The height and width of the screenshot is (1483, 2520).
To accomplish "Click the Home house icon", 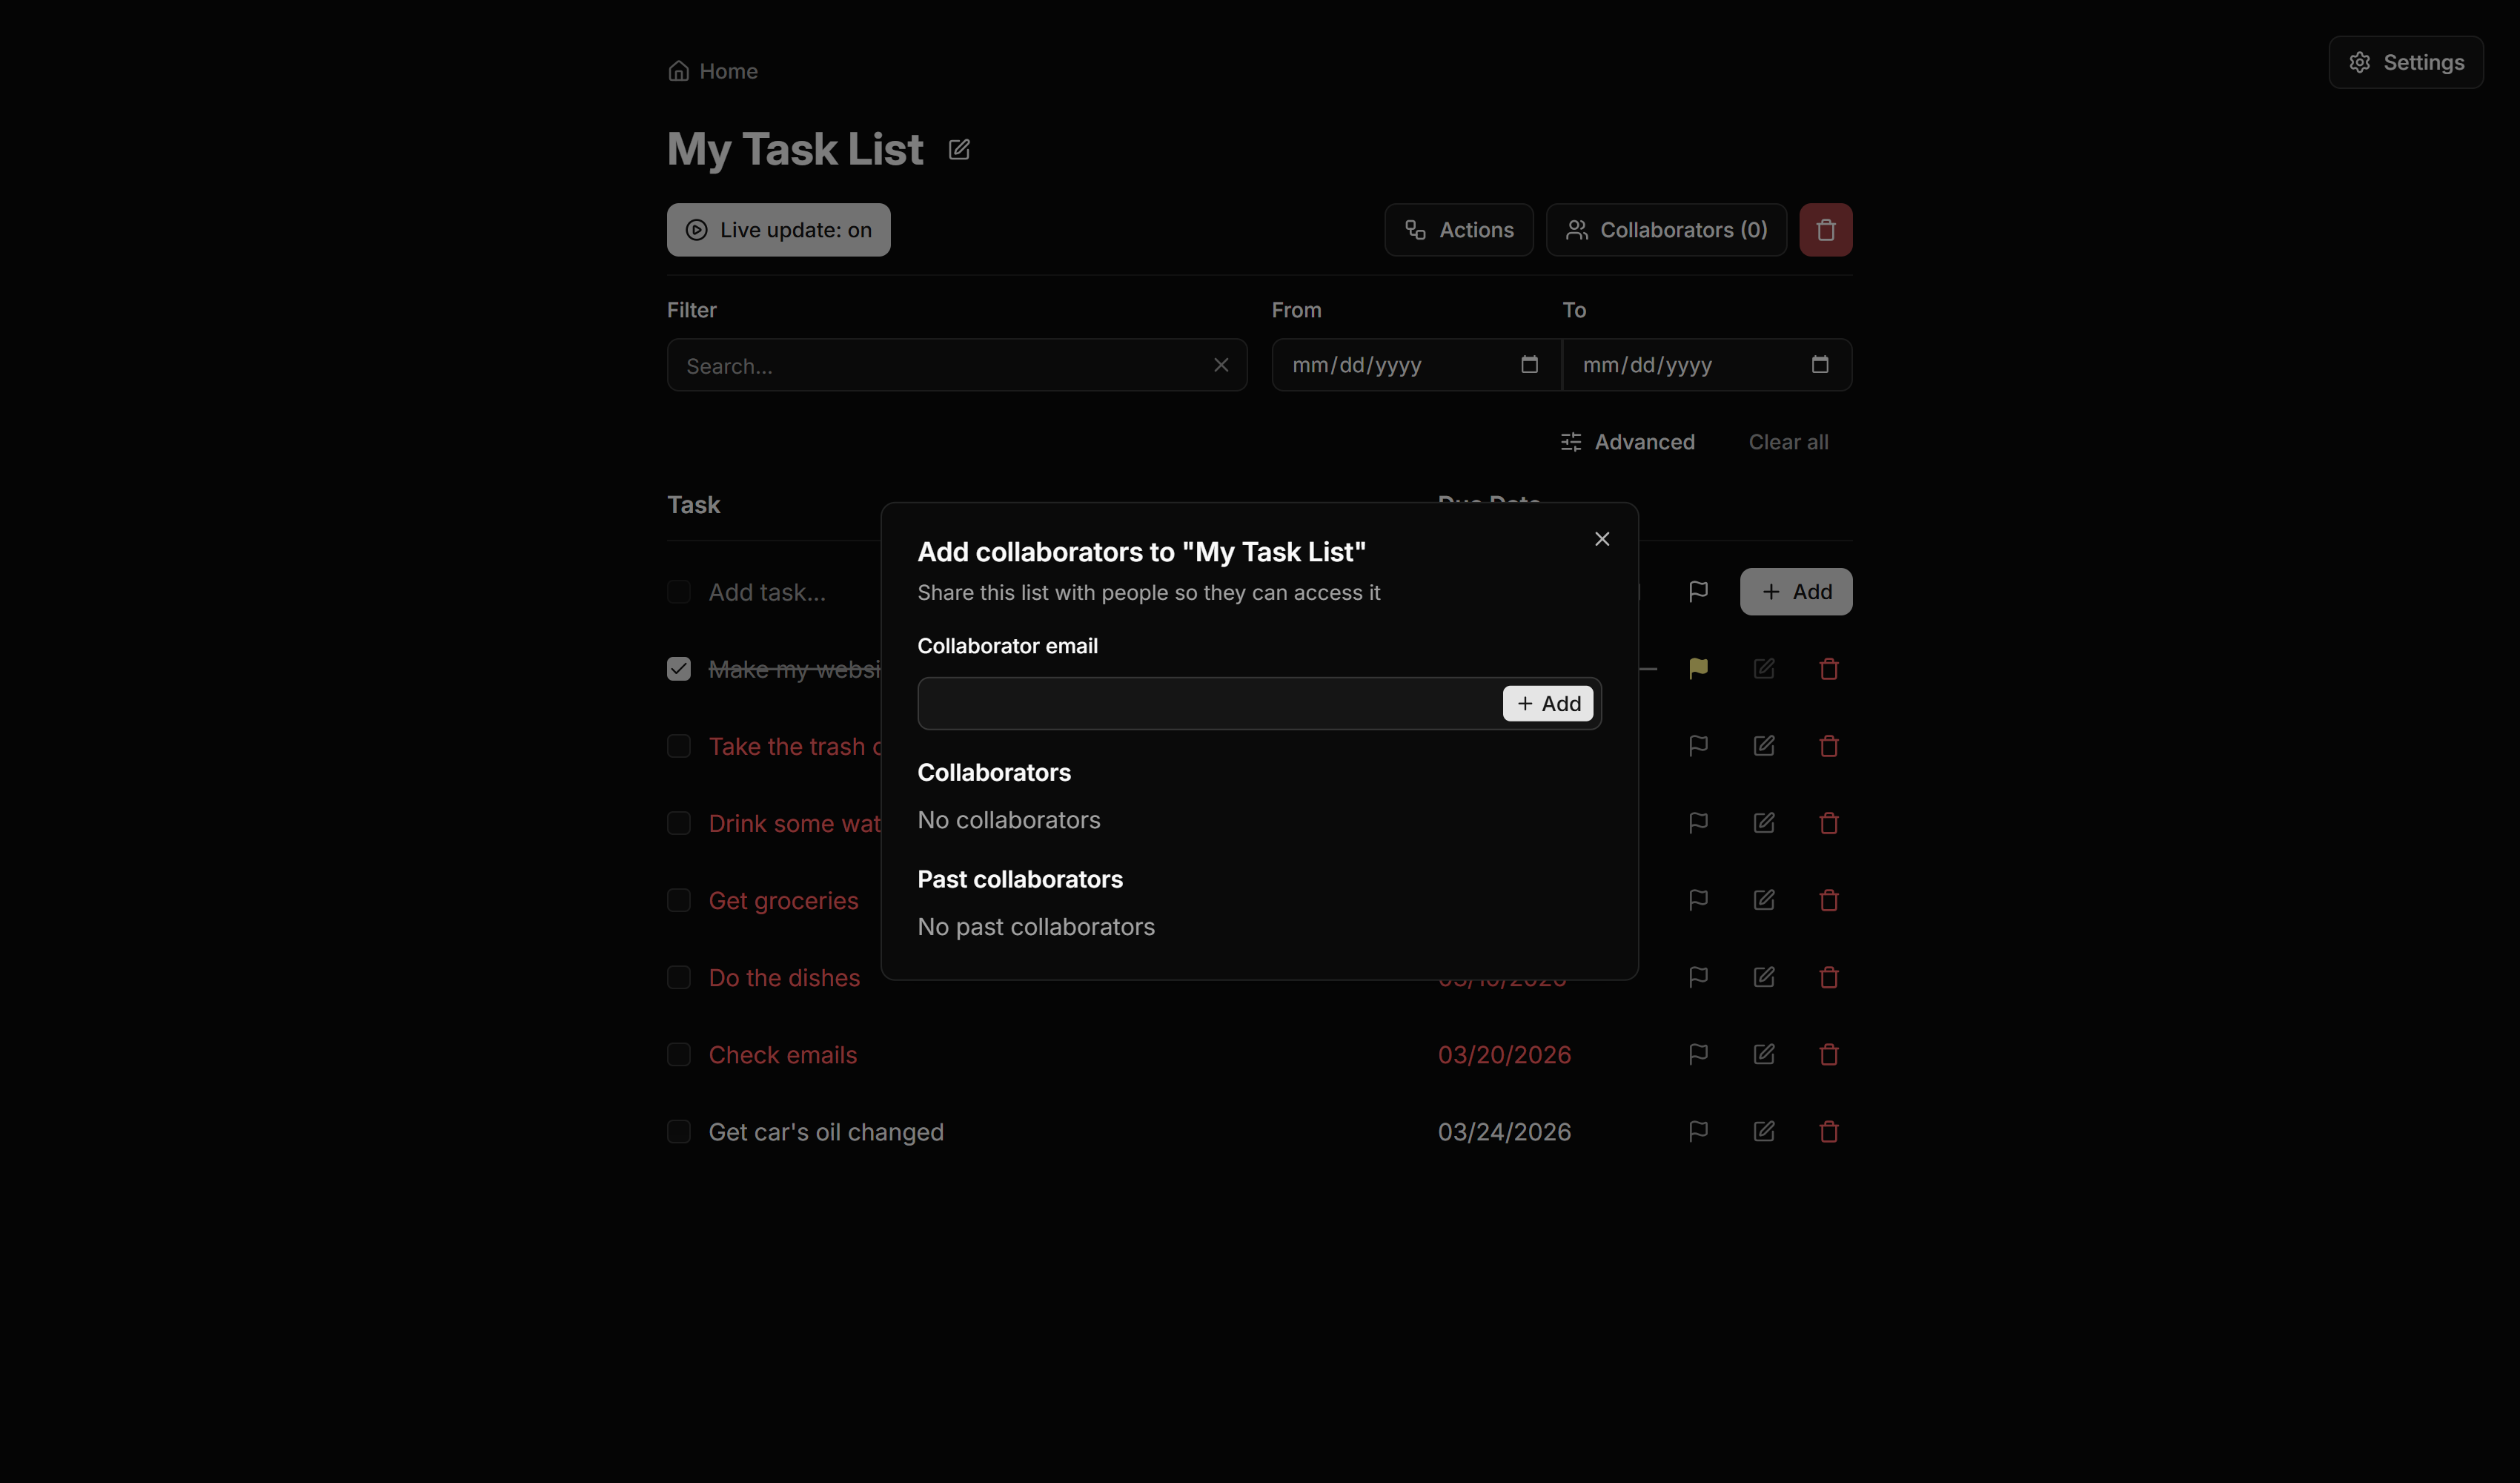I will point(679,70).
